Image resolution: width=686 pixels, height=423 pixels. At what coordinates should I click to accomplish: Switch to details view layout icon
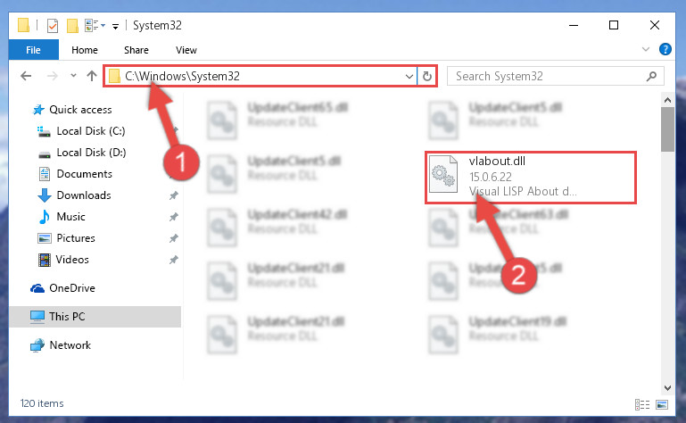tap(641, 404)
